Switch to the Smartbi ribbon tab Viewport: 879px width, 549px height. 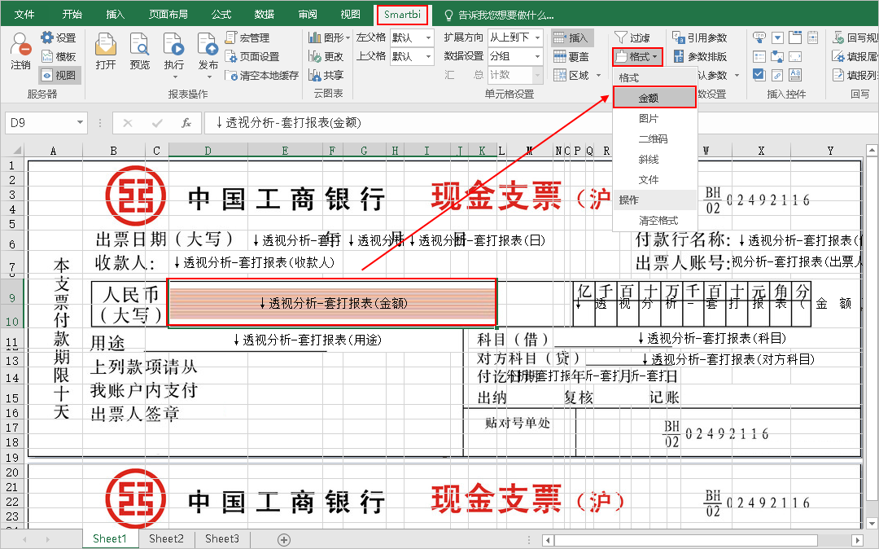(x=402, y=15)
